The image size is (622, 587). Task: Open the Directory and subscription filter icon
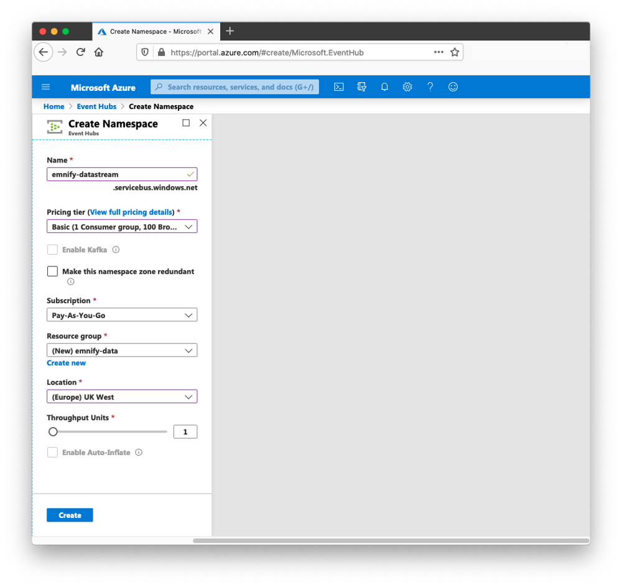(361, 87)
